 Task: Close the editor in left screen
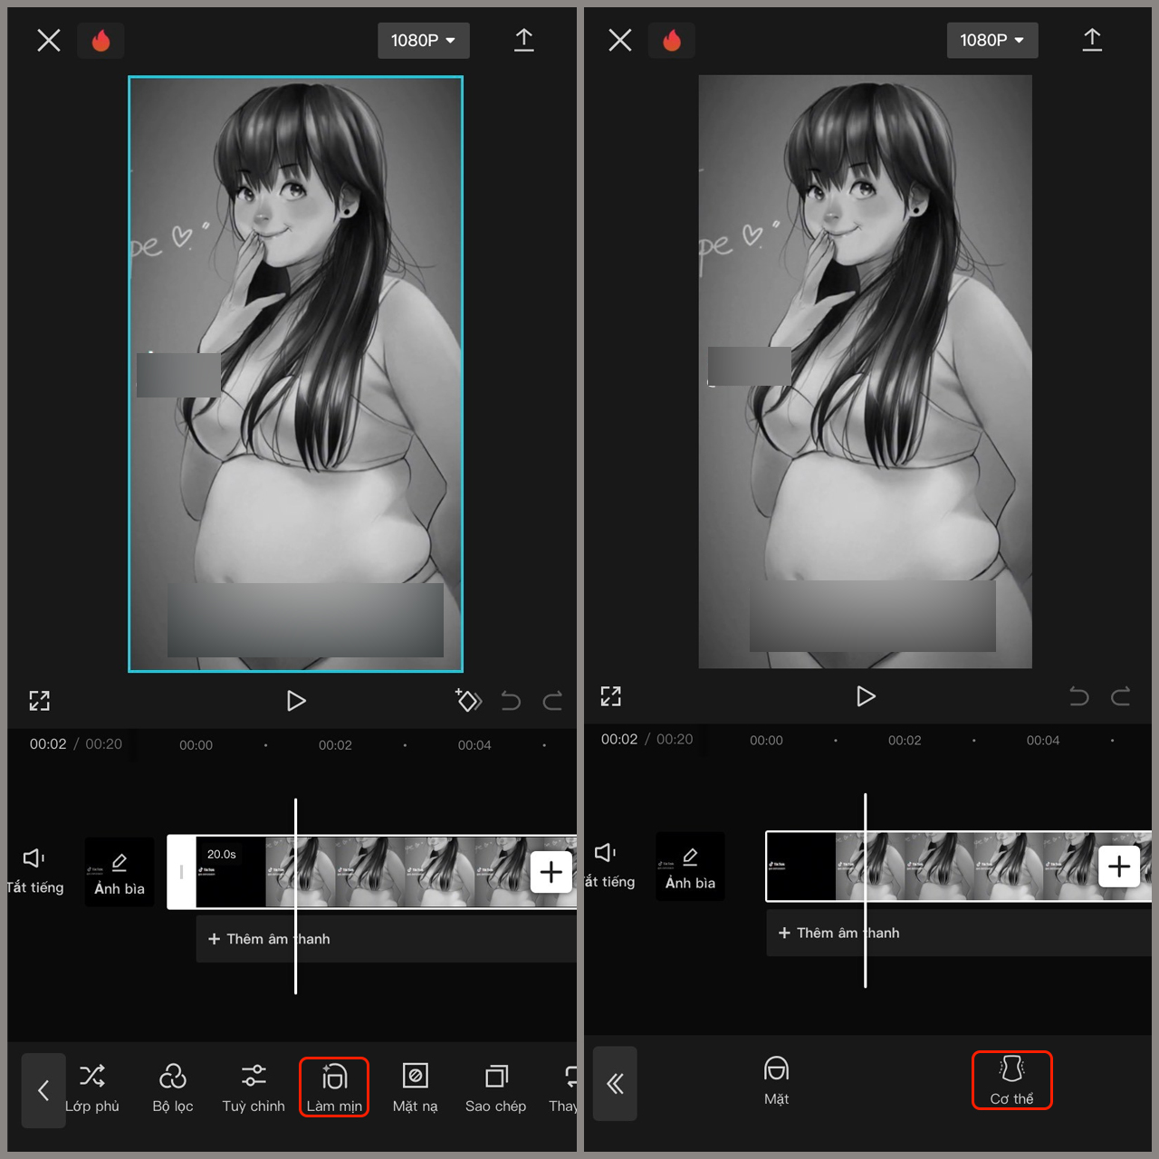coord(49,40)
